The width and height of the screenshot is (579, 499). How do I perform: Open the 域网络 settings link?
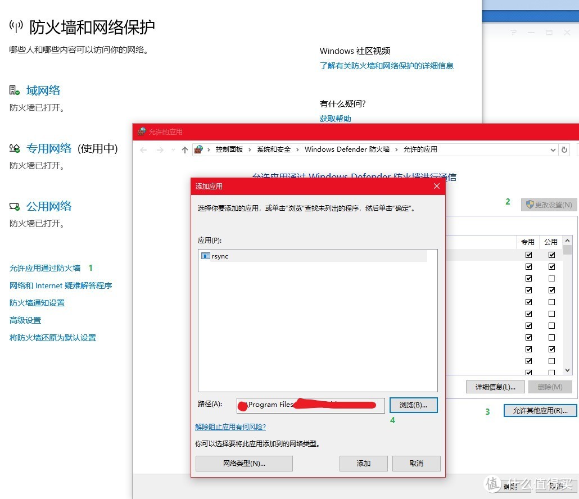43,90
